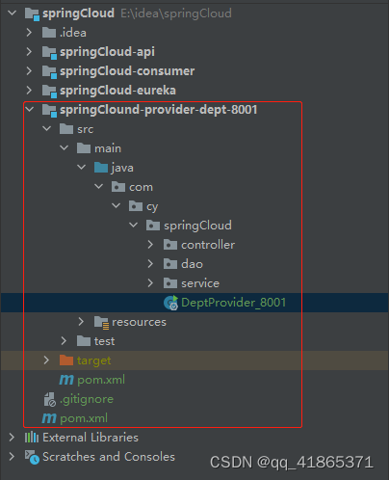
Task: Click the Maven icon of the root pom.xml
Action: 49,418
